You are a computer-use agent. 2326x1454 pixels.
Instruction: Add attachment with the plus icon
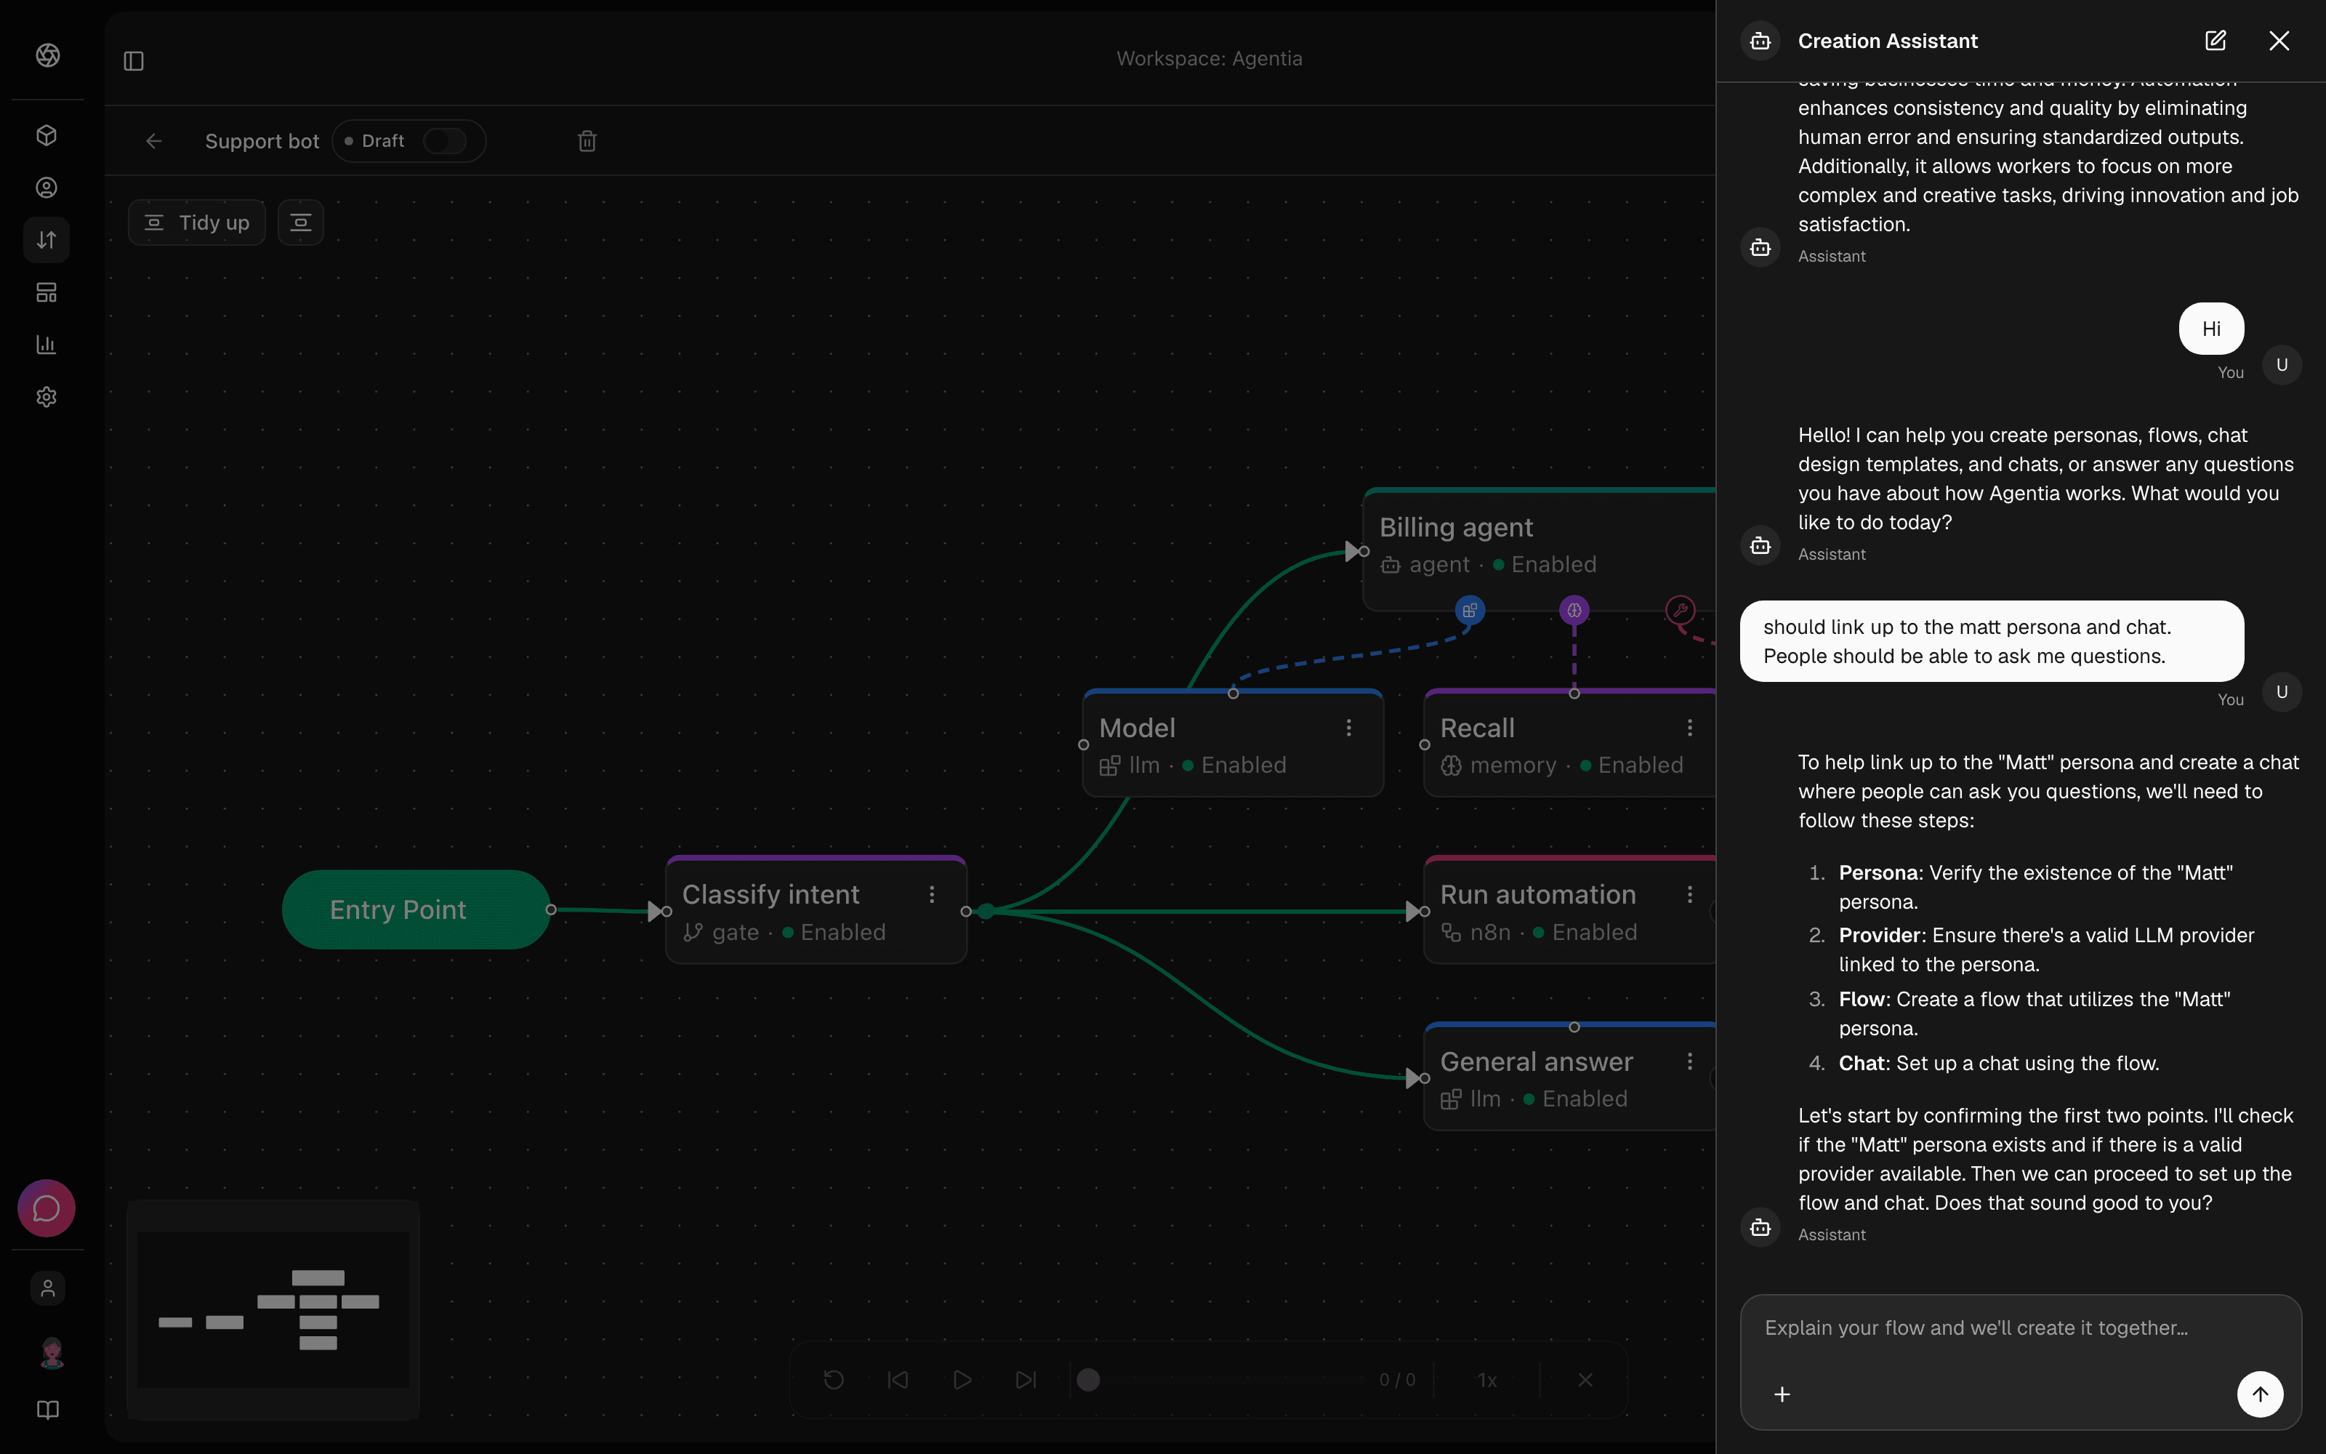click(1782, 1394)
